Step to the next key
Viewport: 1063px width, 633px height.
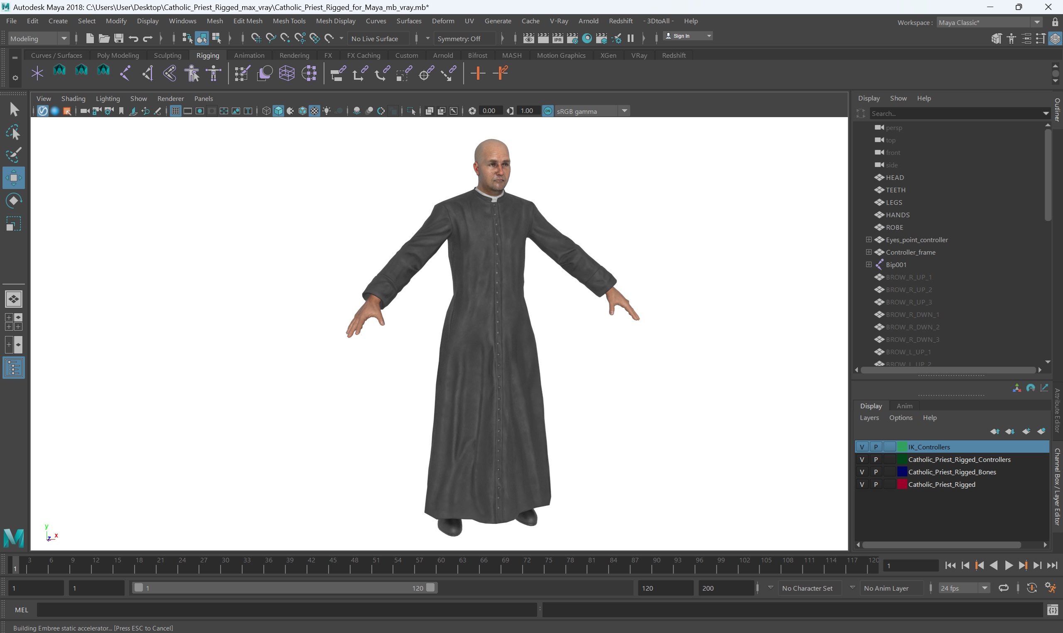[1023, 565]
